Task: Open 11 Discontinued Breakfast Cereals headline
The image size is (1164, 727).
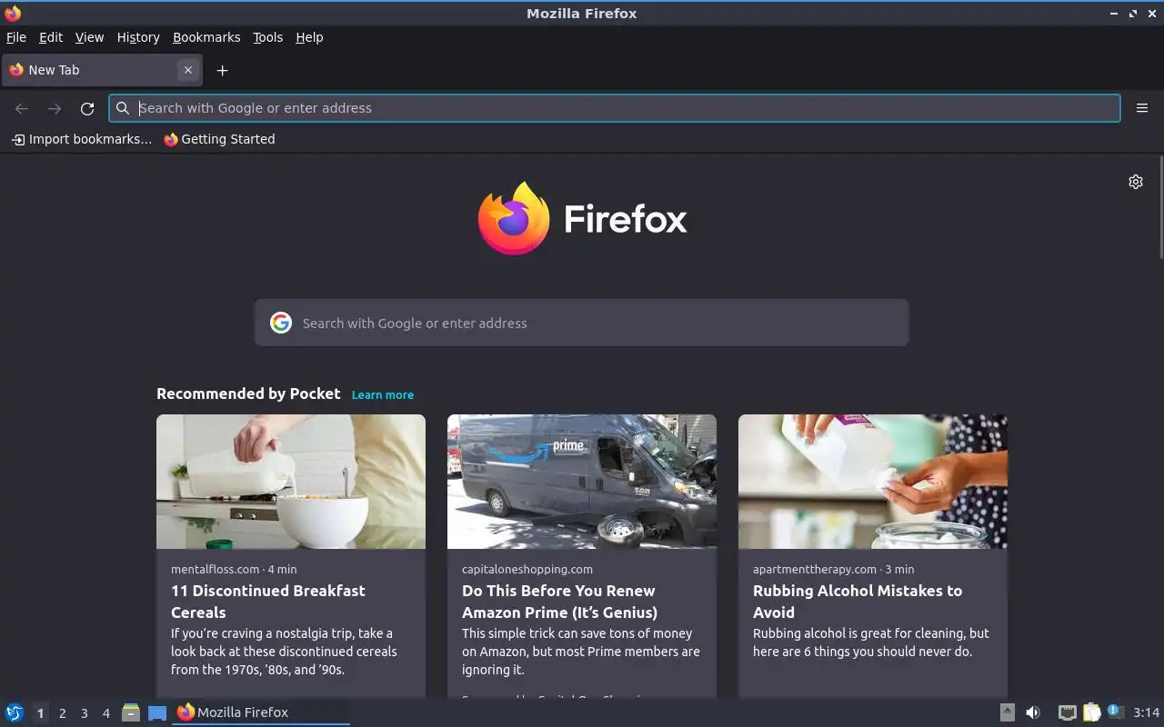Action: click(268, 602)
